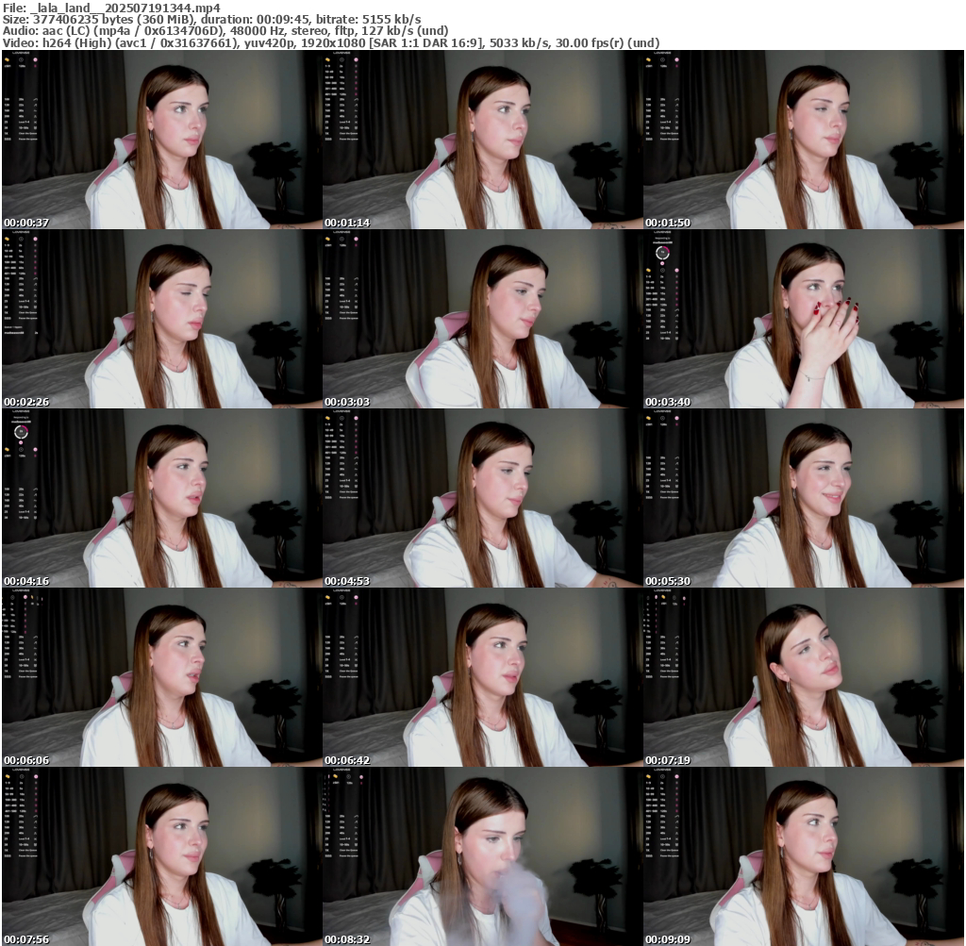Image resolution: width=966 pixels, height=946 pixels.
Task: View the frame at 00:05:30
Action: tap(804, 498)
